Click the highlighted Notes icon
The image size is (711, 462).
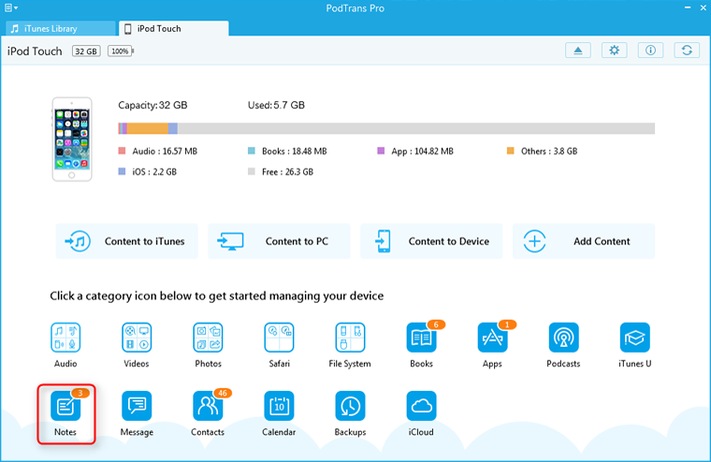pyautogui.click(x=65, y=407)
